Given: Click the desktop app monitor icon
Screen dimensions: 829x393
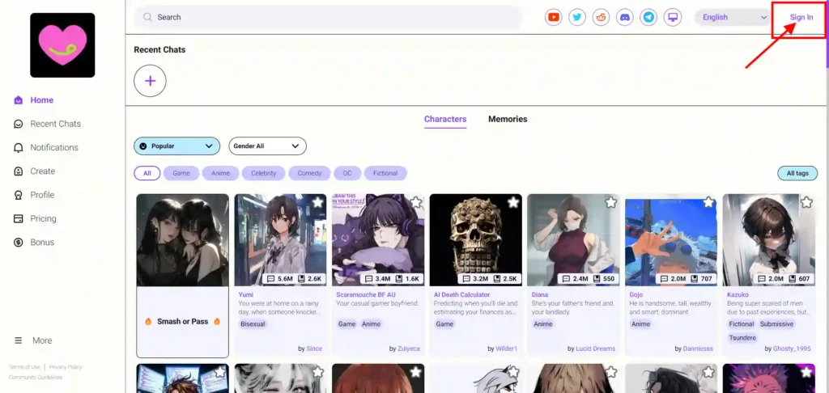Looking at the screenshot, I should point(673,17).
